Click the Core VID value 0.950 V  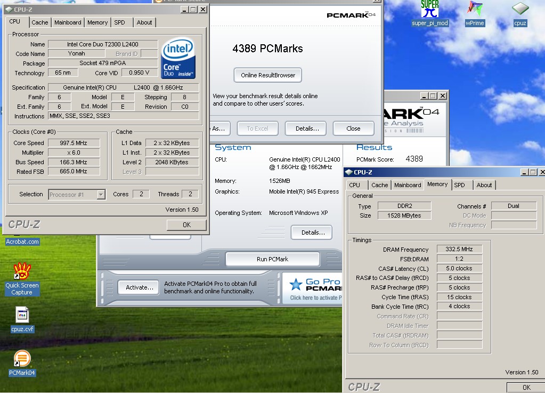coord(139,73)
